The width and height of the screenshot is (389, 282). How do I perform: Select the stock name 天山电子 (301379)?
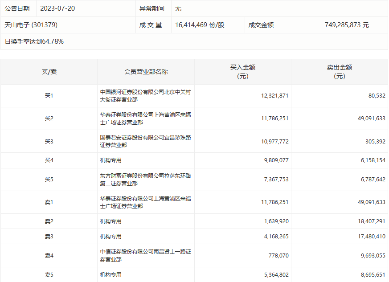click(x=31, y=25)
